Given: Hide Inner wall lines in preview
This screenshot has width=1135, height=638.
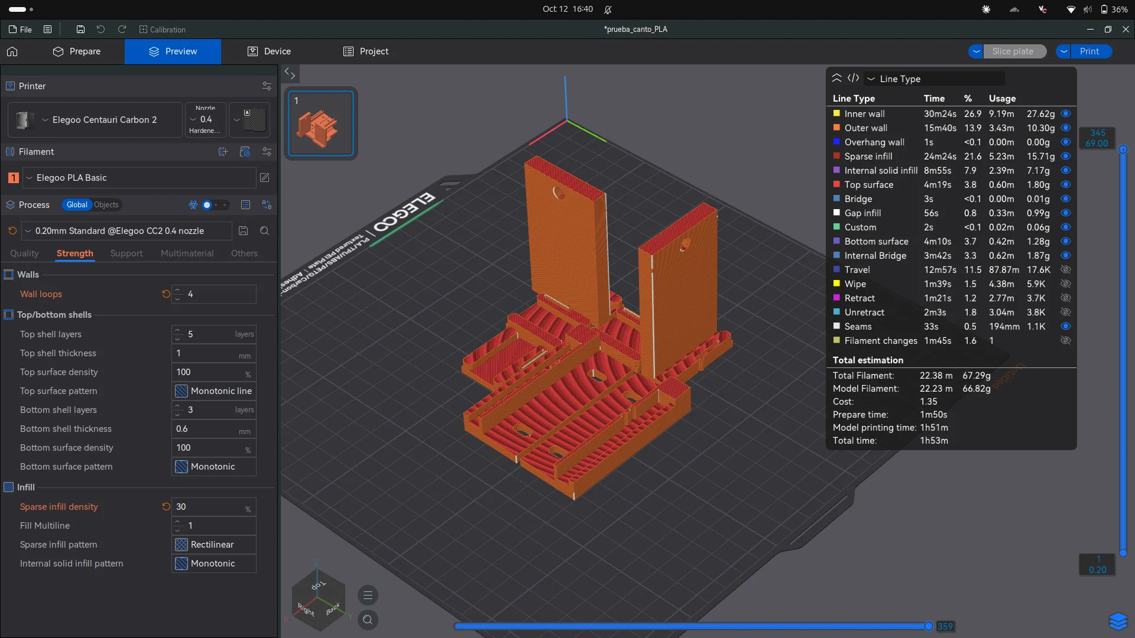Looking at the screenshot, I should tap(1066, 113).
